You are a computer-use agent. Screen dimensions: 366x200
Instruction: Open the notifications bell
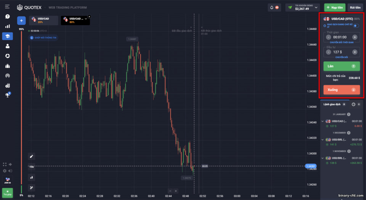[272, 8]
